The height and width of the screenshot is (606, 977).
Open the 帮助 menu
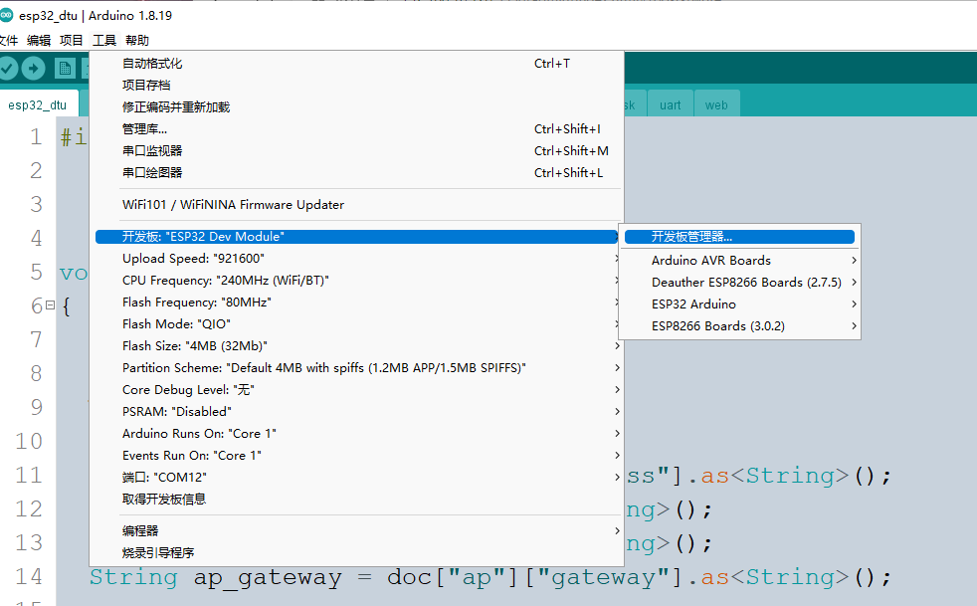click(x=137, y=41)
